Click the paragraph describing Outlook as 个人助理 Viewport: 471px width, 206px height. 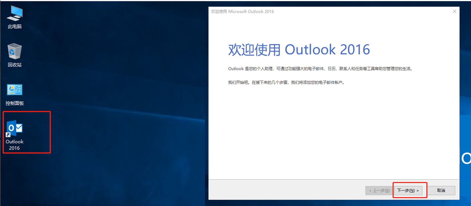click(320, 69)
